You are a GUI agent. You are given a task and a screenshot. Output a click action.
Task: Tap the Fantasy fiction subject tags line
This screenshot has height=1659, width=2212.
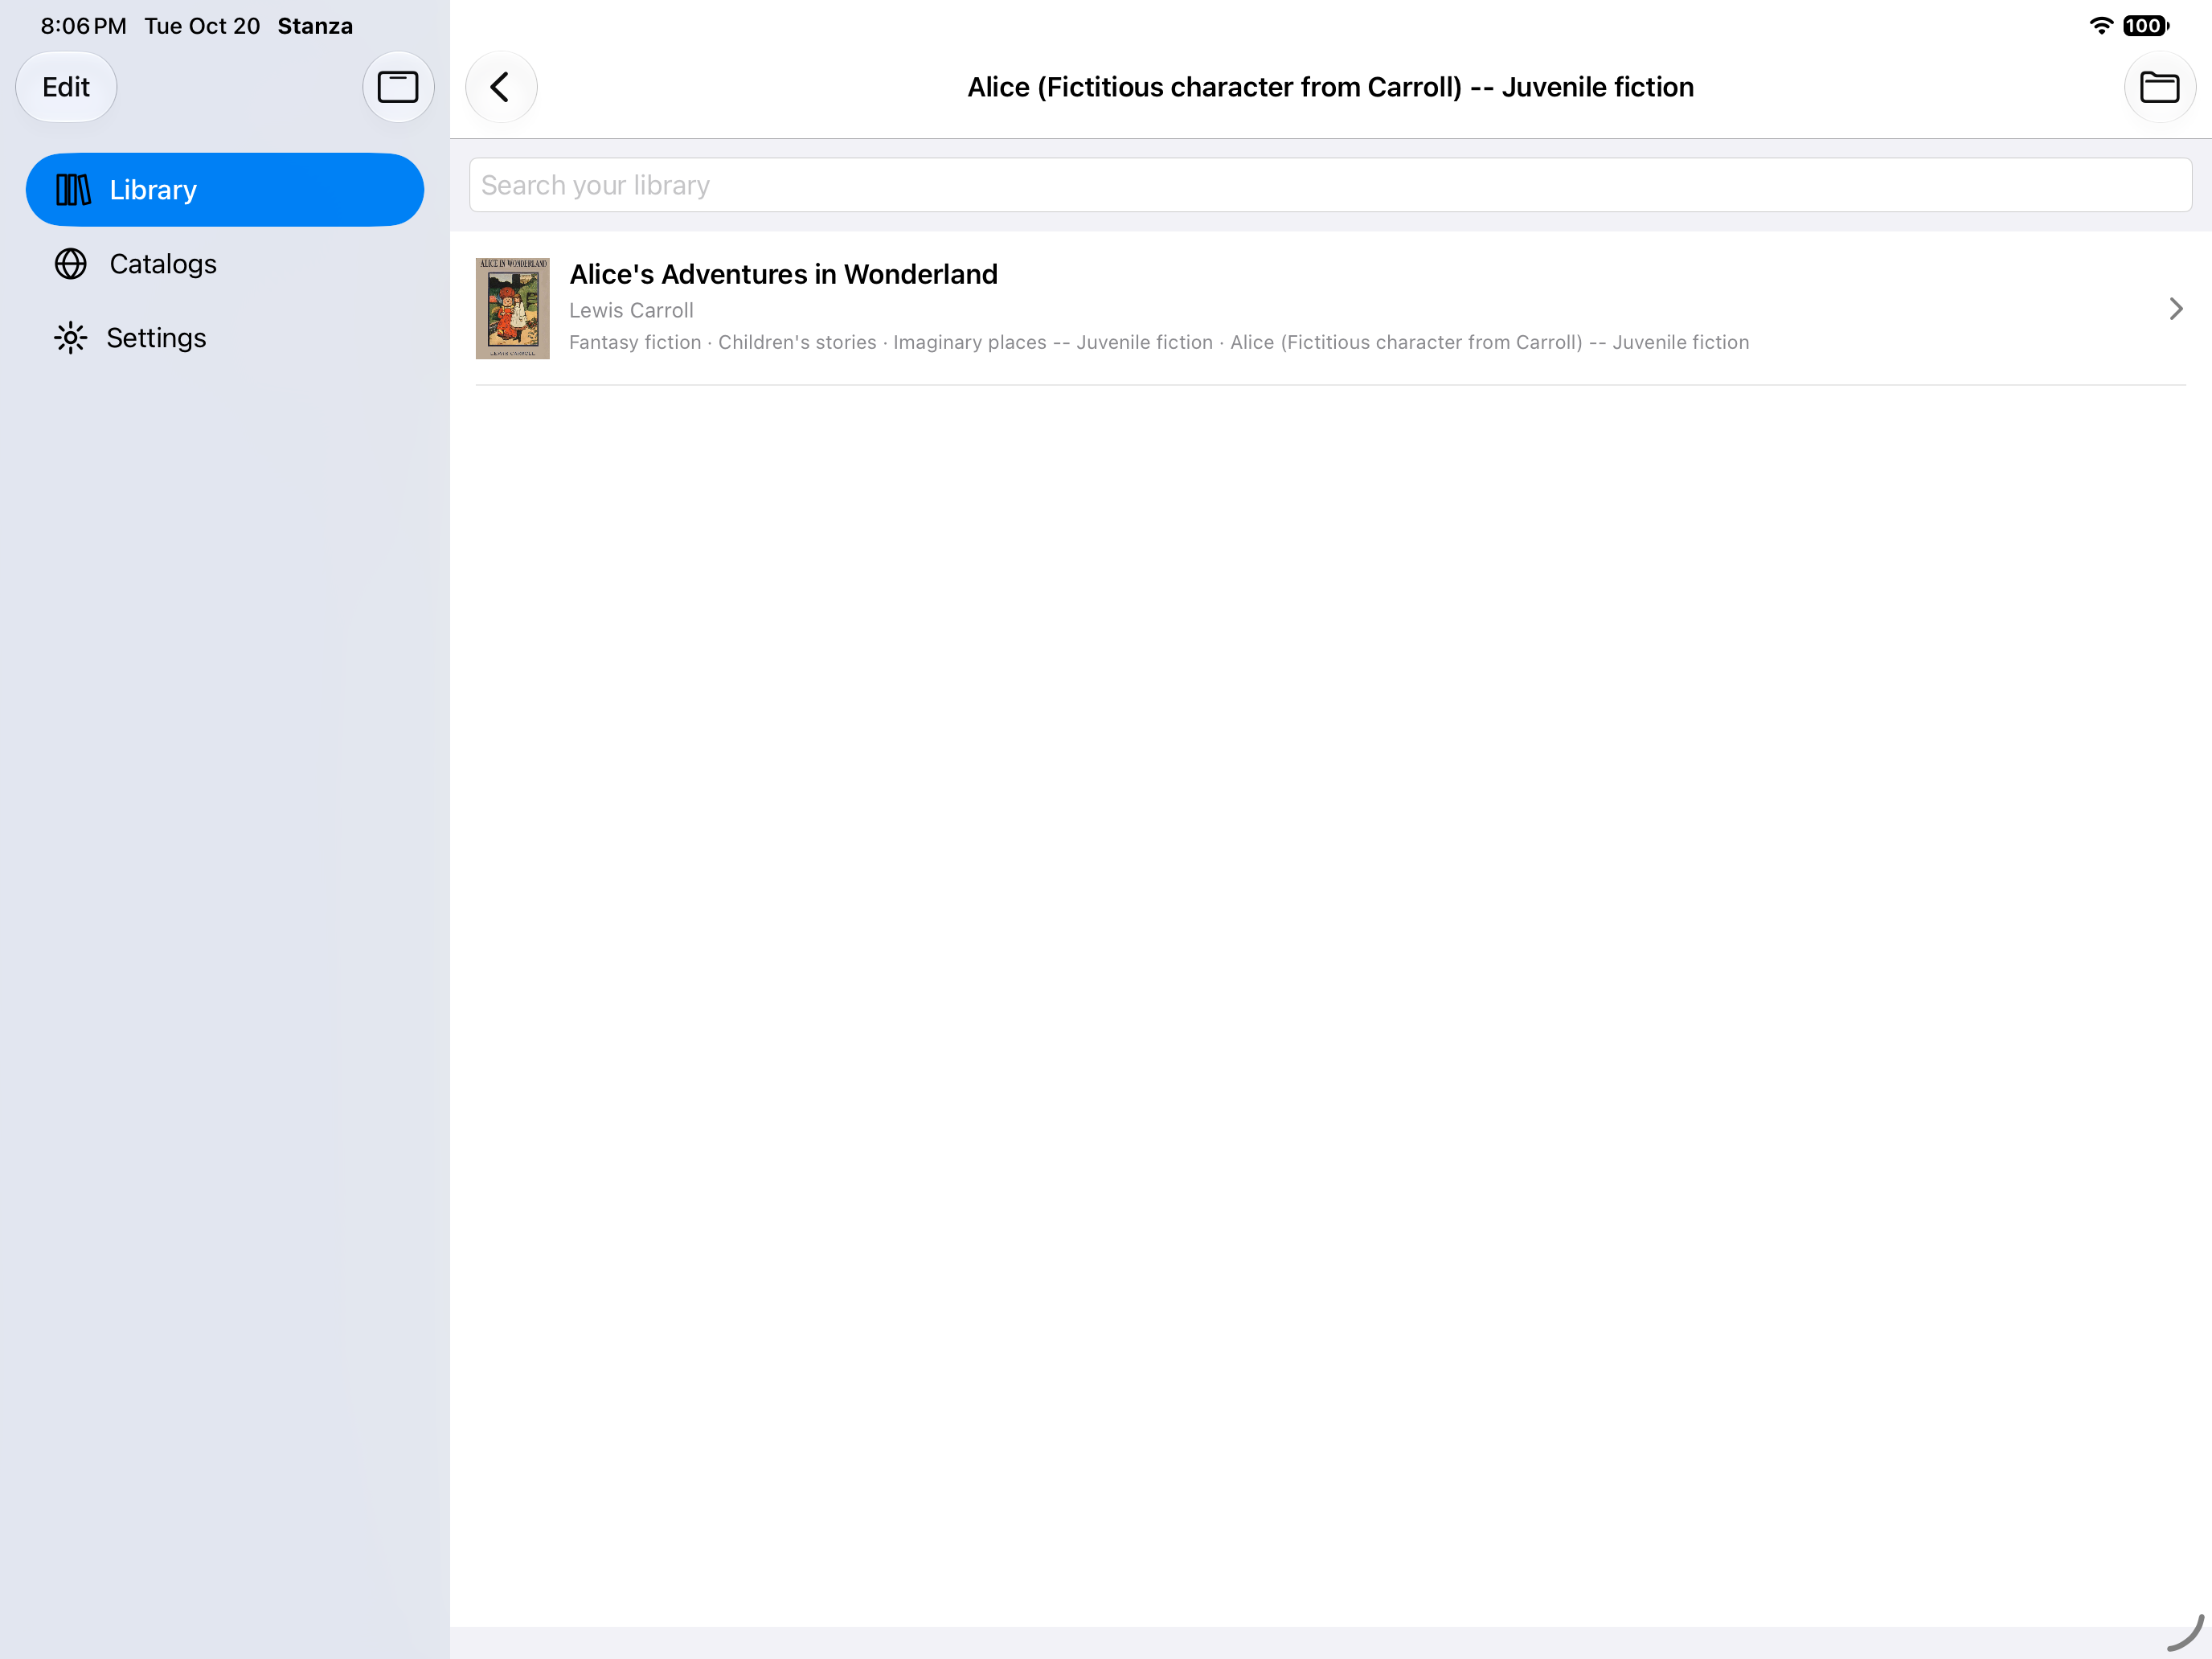(1159, 343)
